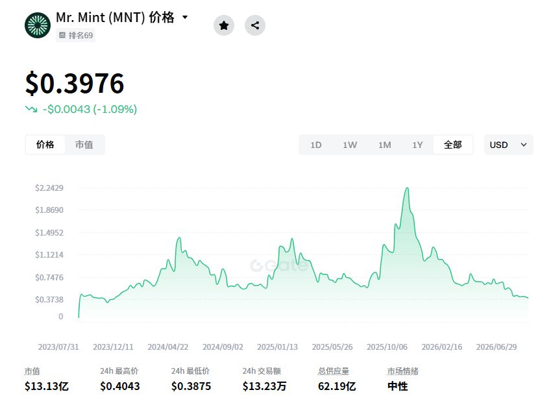
Task: Select the 全部 time range
Action: click(453, 145)
